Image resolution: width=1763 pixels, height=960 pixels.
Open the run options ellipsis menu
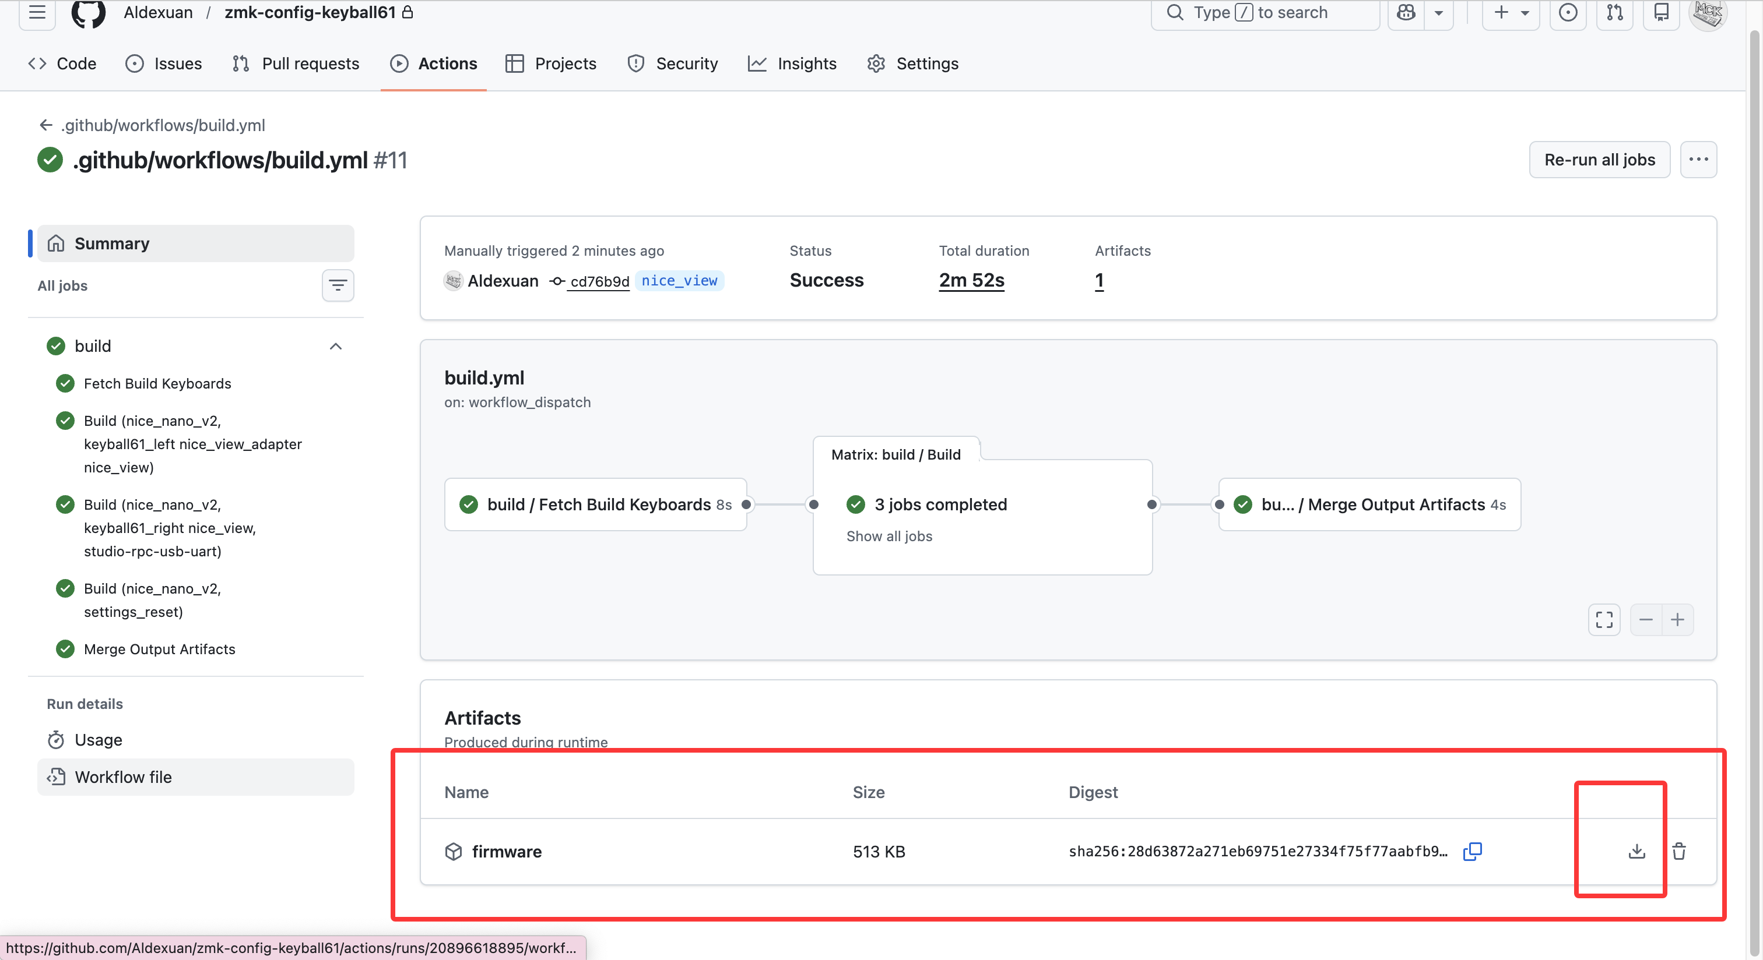pos(1698,160)
